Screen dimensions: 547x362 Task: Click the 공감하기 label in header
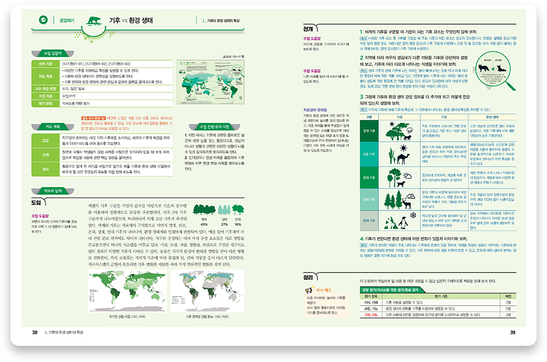coord(66,21)
